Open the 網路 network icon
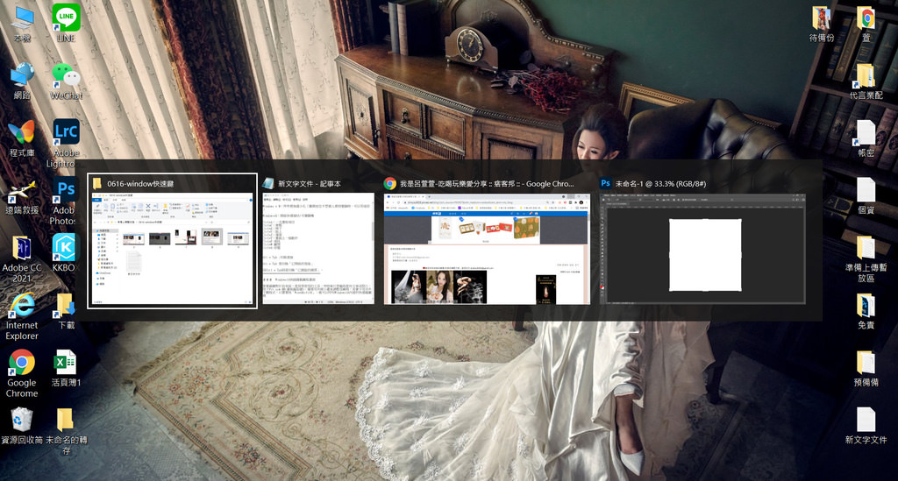898x481 pixels. pos(22,81)
